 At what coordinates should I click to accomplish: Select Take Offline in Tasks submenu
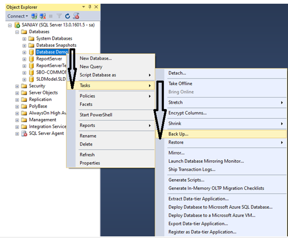tap(221, 84)
